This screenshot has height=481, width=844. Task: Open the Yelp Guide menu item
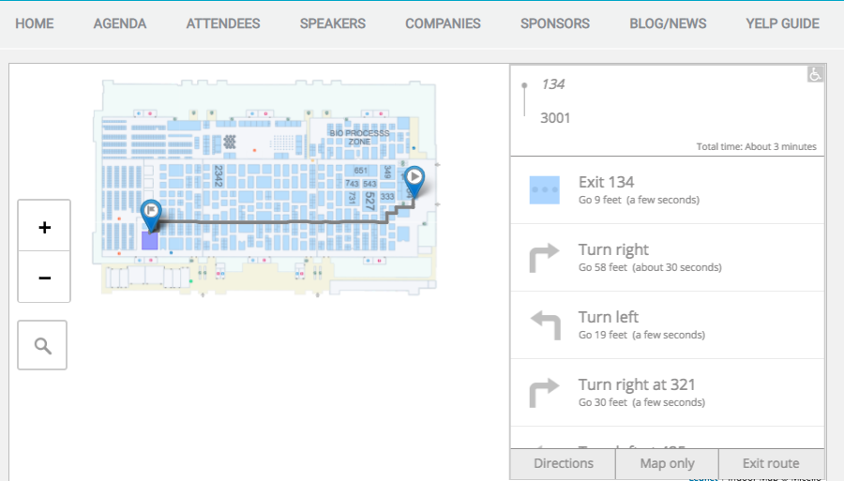point(783,23)
